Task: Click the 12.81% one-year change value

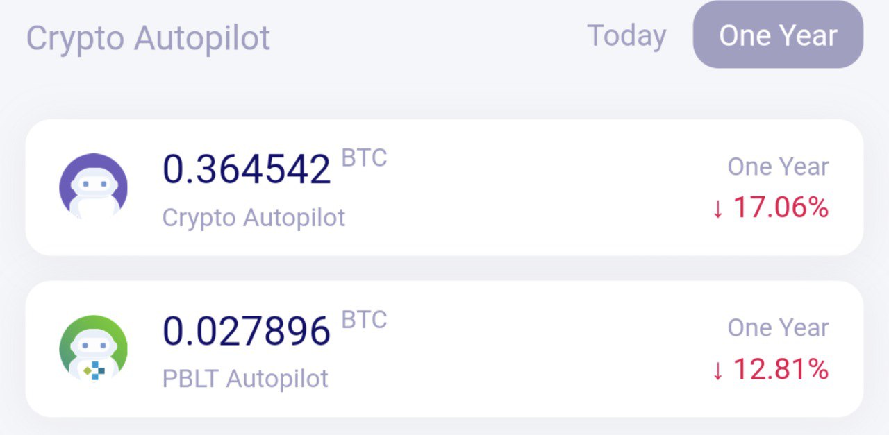Action: (781, 369)
